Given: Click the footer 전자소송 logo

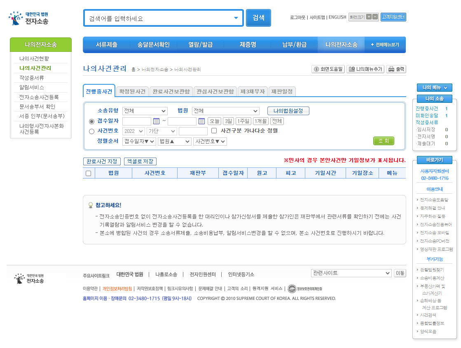Looking at the screenshot, I should click(29, 278).
